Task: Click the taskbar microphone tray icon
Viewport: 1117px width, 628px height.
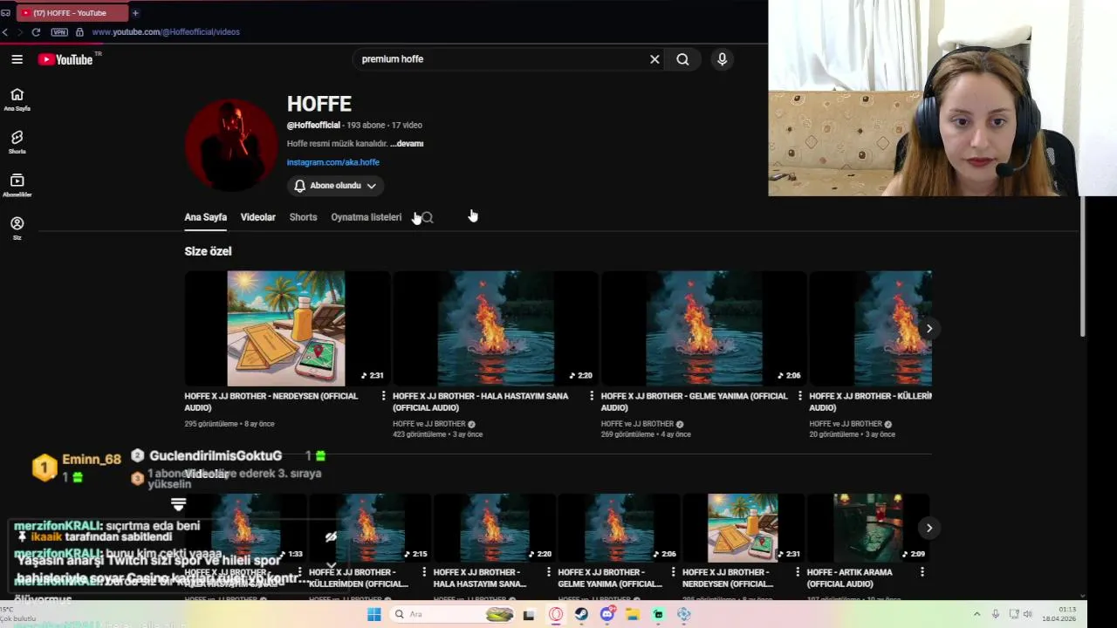Action: pos(996,614)
